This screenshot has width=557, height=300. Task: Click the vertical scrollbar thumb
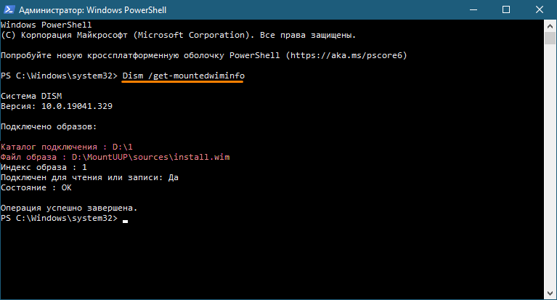550,38
